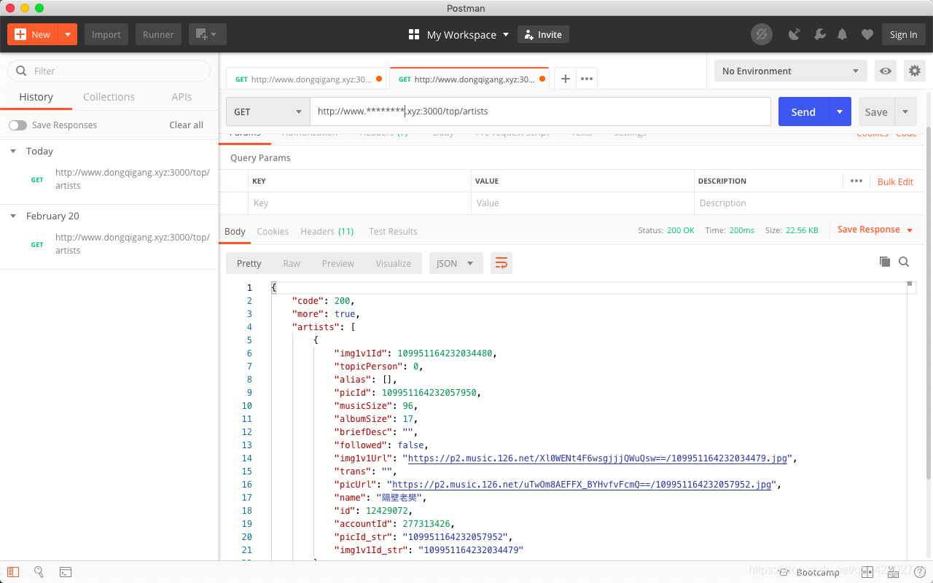This screenshot has height=583, width=933.
Task: Collapse the February 20 history group
Action: (x=13, y=216)
